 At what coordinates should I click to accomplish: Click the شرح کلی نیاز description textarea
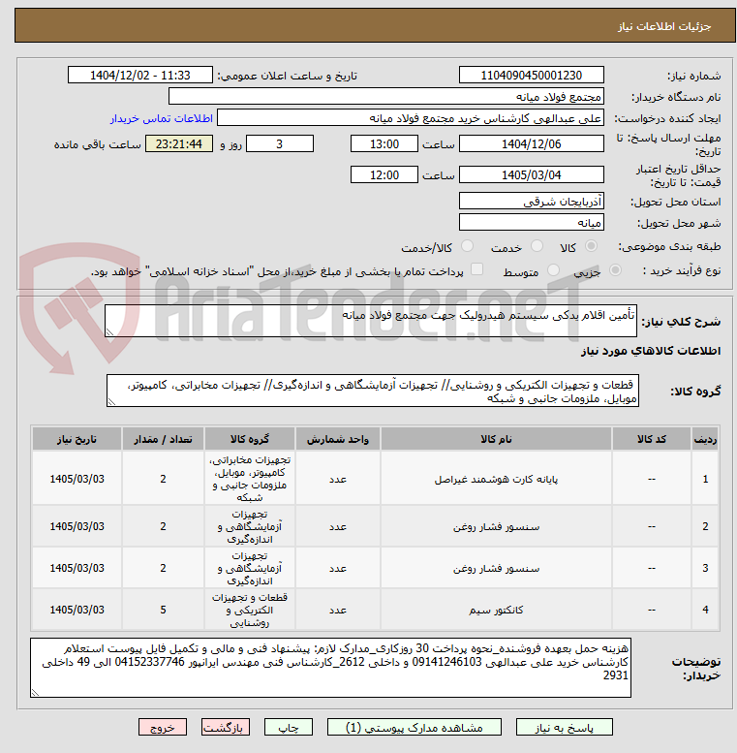(x=371, y=321)
